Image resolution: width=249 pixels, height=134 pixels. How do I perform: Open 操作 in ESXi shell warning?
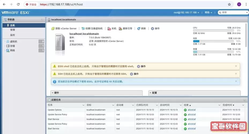click(x=141, y=66)
